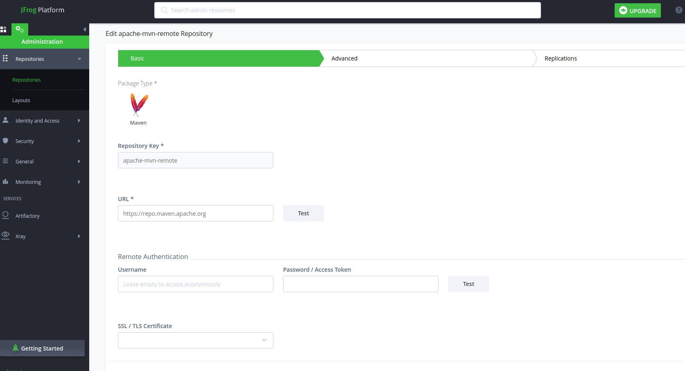Viewport: 685px width, 371px height.
Task: Expand Security submenu arrow
Action: (79, 141)
